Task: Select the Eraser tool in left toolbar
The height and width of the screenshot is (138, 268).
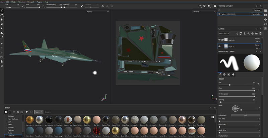Action: [x=2, y=15]
